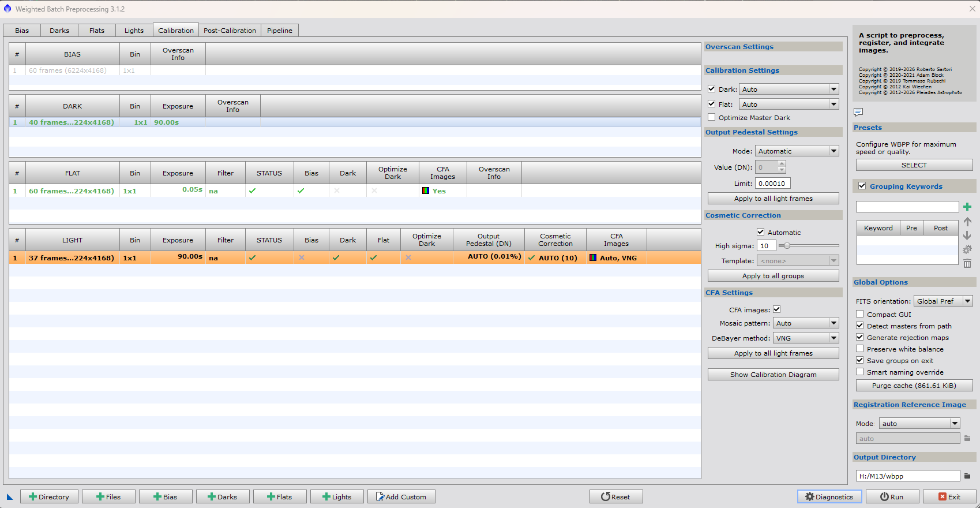Click the CFA color icon in the FLAT row
This screenshot has height=508, width=980.
click(426, 190)
